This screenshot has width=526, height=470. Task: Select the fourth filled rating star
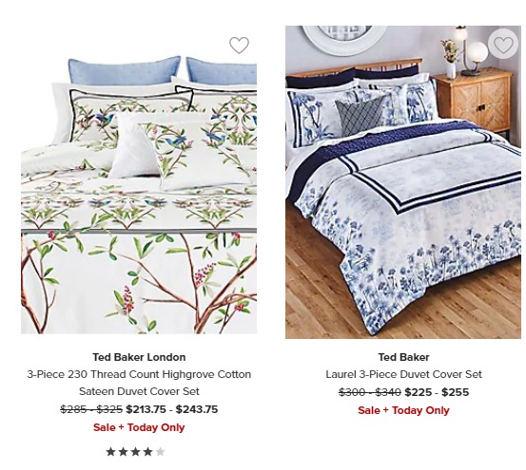click(148, 452)
